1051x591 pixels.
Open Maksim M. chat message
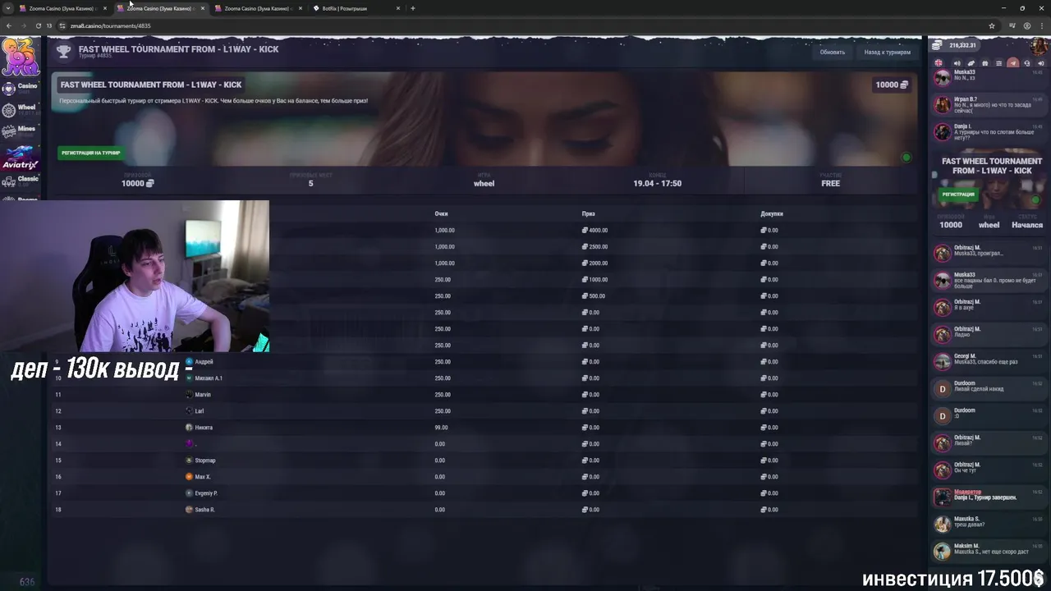(x=989, y=550)
